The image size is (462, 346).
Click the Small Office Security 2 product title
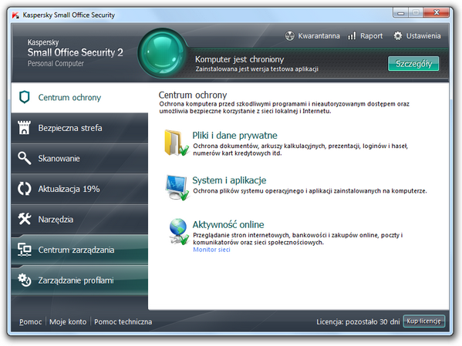pos(75,52)
